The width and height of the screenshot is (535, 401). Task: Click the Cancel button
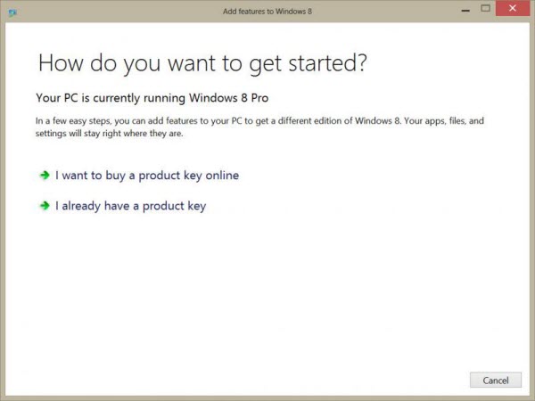click(496, 380)
